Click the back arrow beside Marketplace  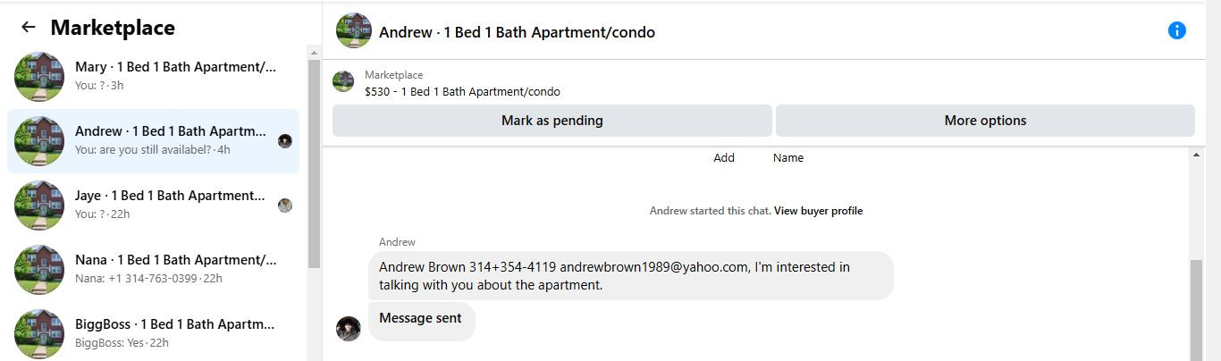coord(29,28)
